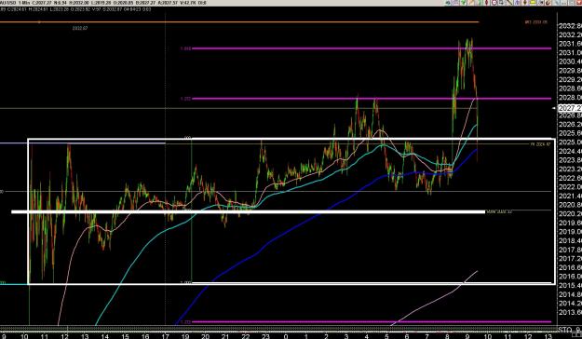This screenshot has width=582, height=339.
Task: Click the 2030.40 price on the axis
Action: [570, 61]
